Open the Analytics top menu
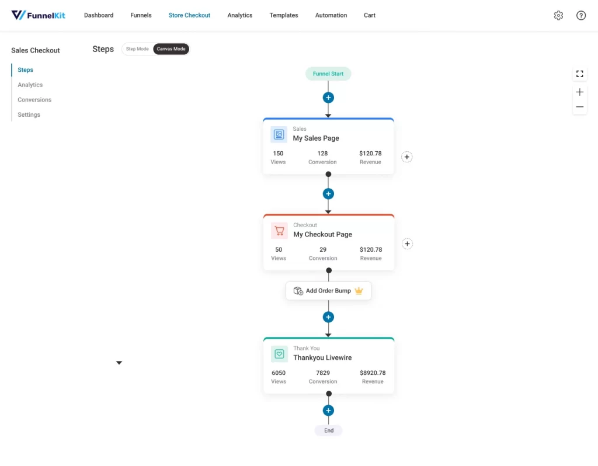 (240, 15)
